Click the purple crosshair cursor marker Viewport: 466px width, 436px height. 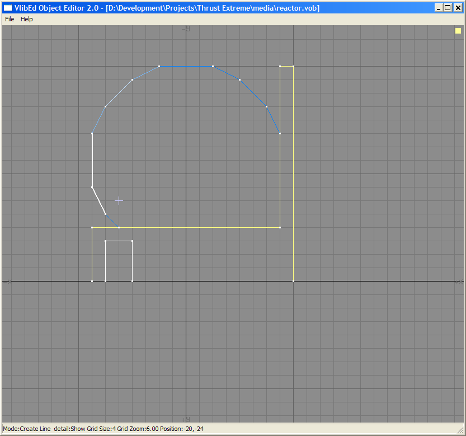[119, 200]
